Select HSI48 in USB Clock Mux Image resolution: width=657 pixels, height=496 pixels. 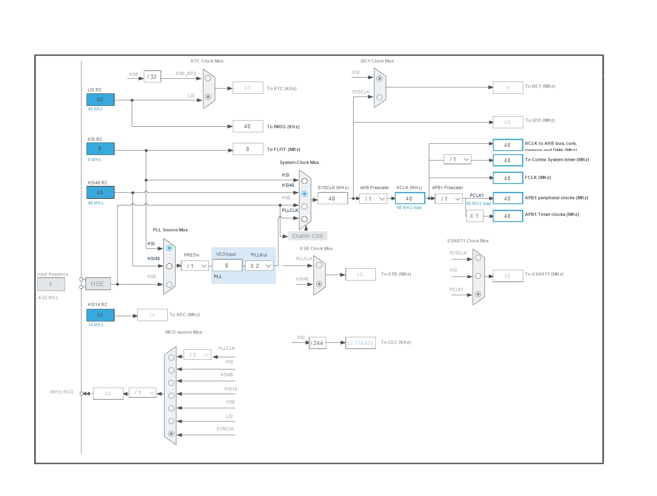pos(319,284)
